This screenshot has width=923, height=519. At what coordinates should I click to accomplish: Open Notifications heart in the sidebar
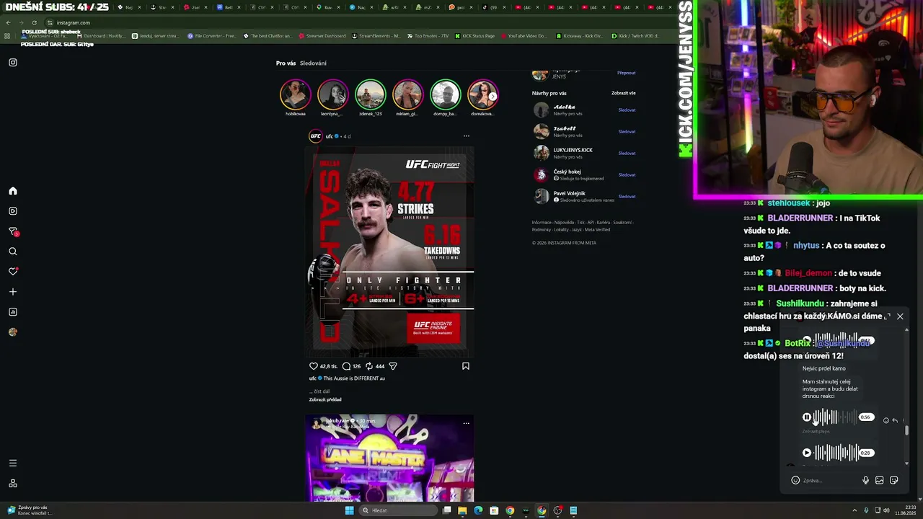(x=13, y=272)
